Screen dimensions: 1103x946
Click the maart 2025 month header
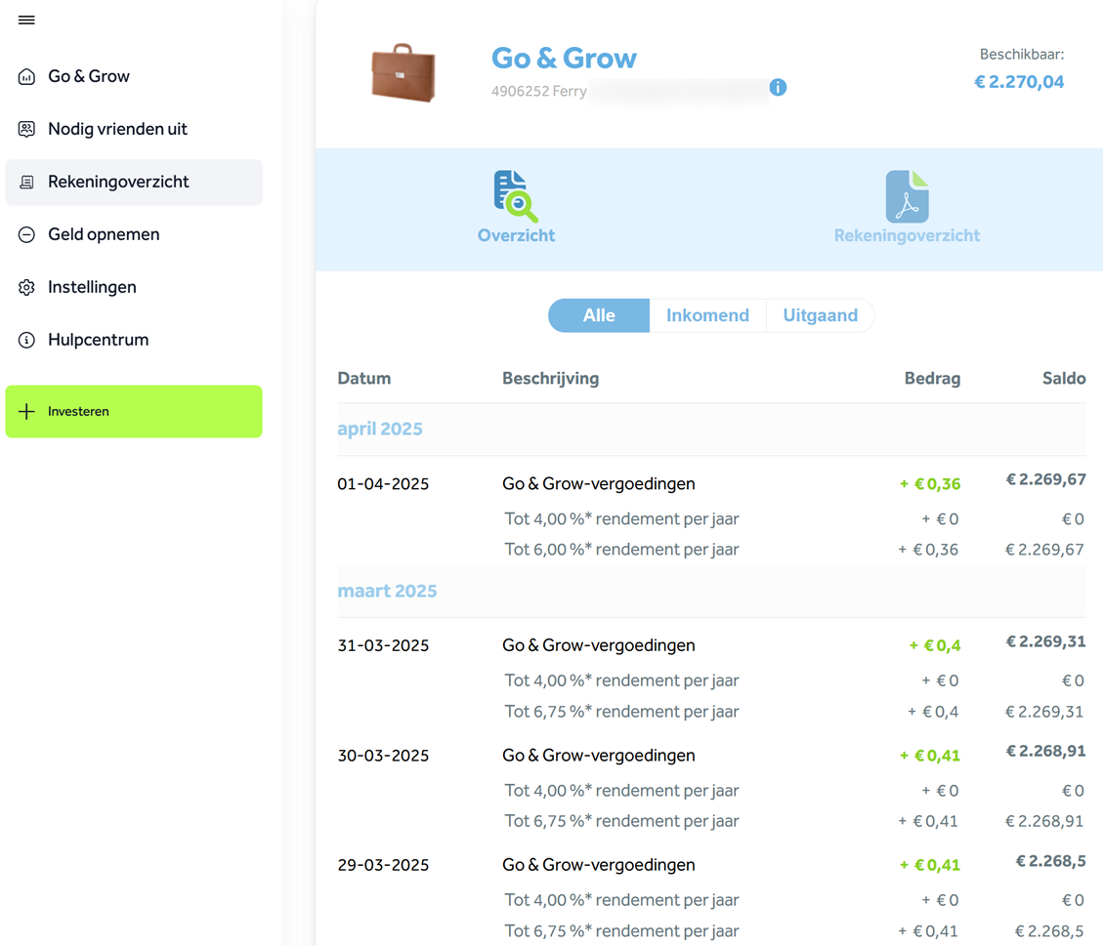(387, 592)
